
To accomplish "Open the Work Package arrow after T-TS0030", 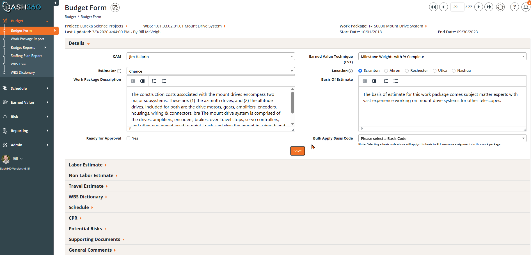I will [x=426, y=26].
